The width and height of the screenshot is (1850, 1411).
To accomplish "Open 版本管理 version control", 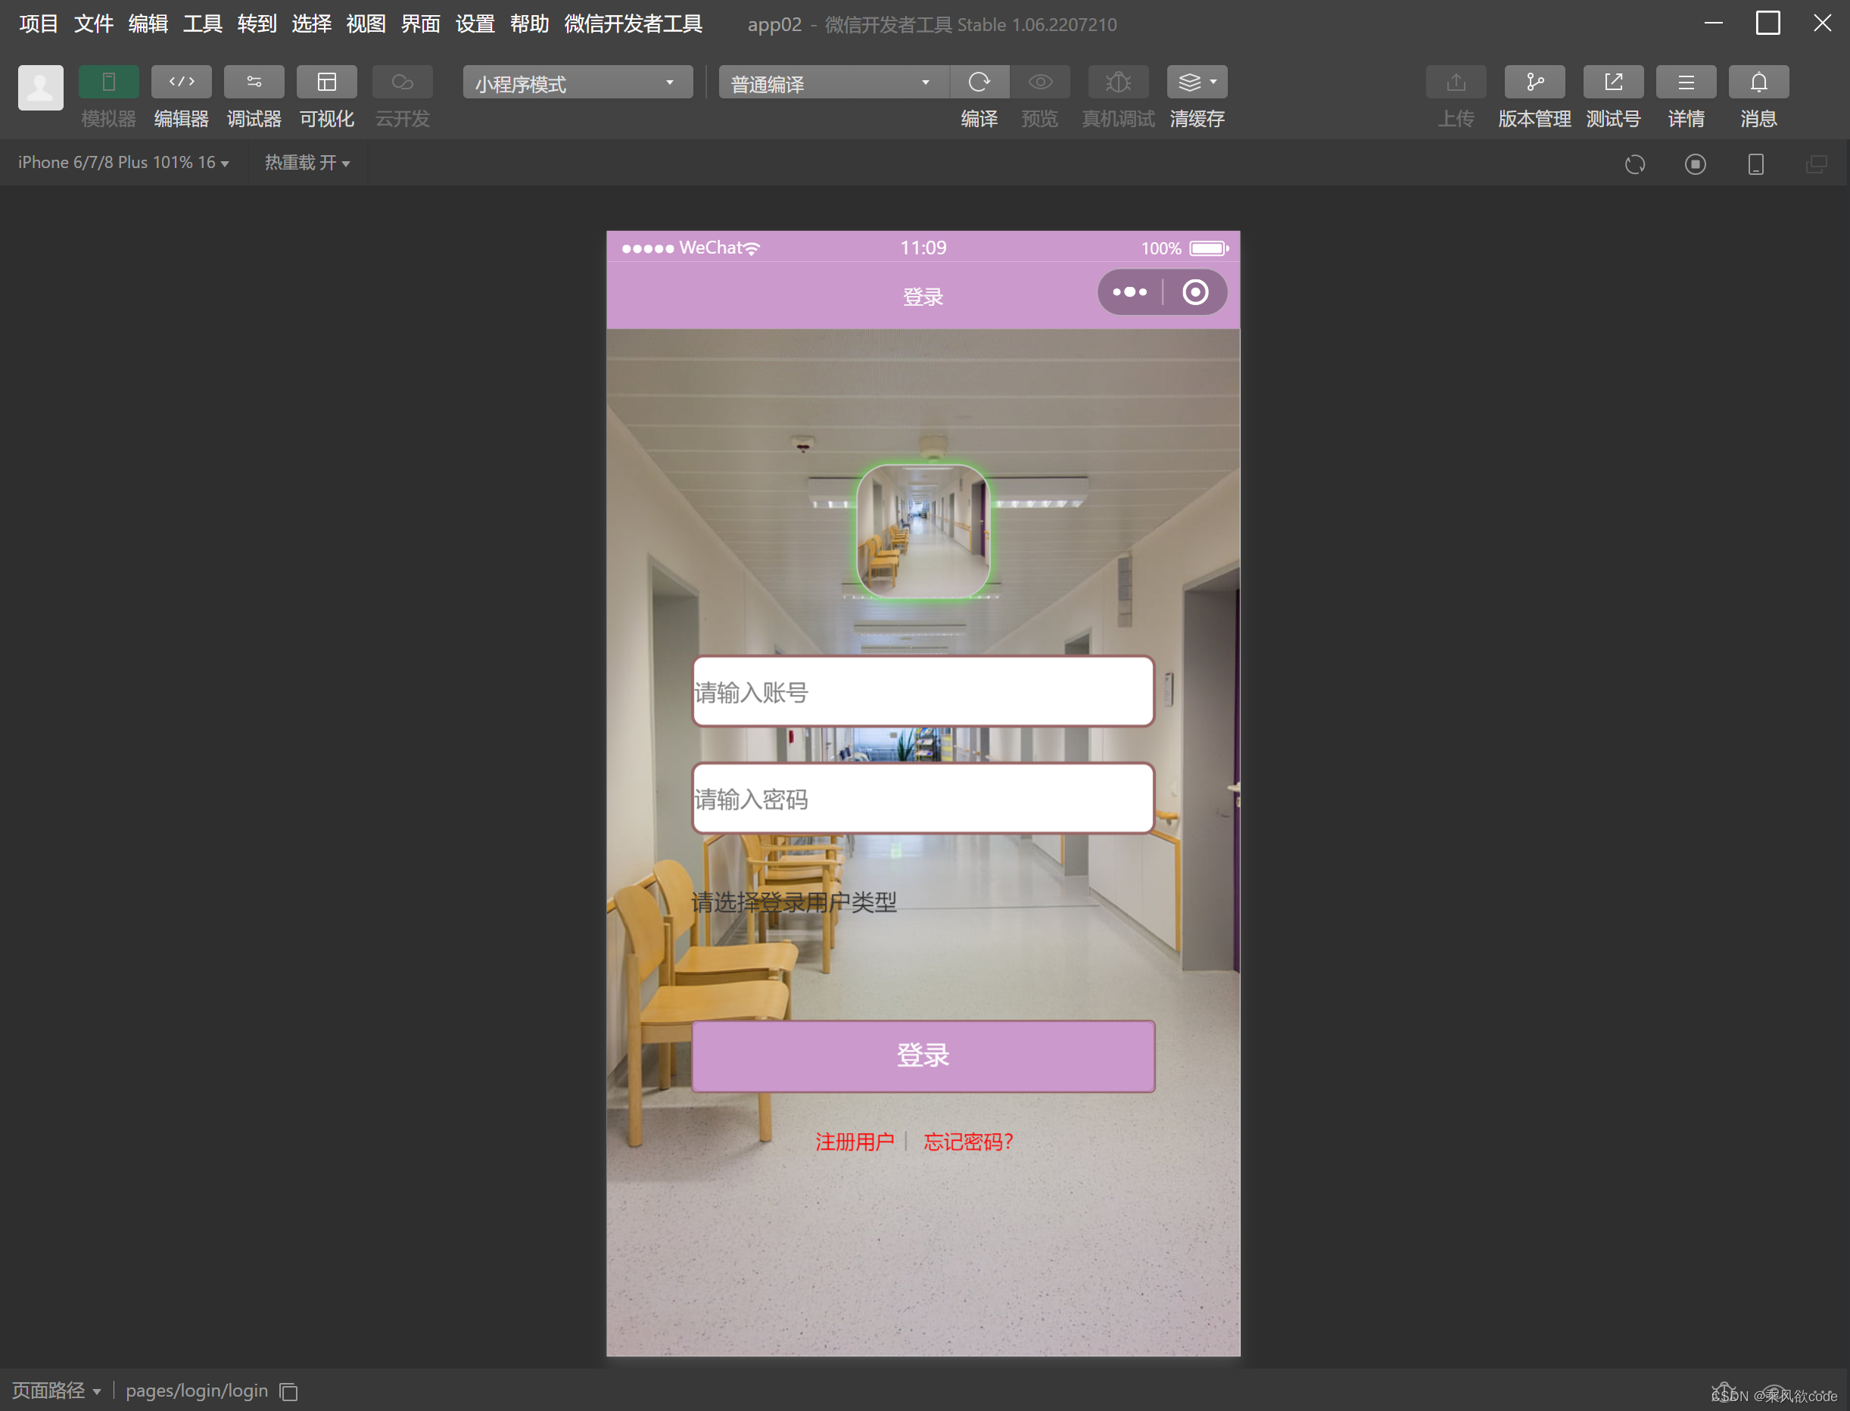I will [1534, 83].
